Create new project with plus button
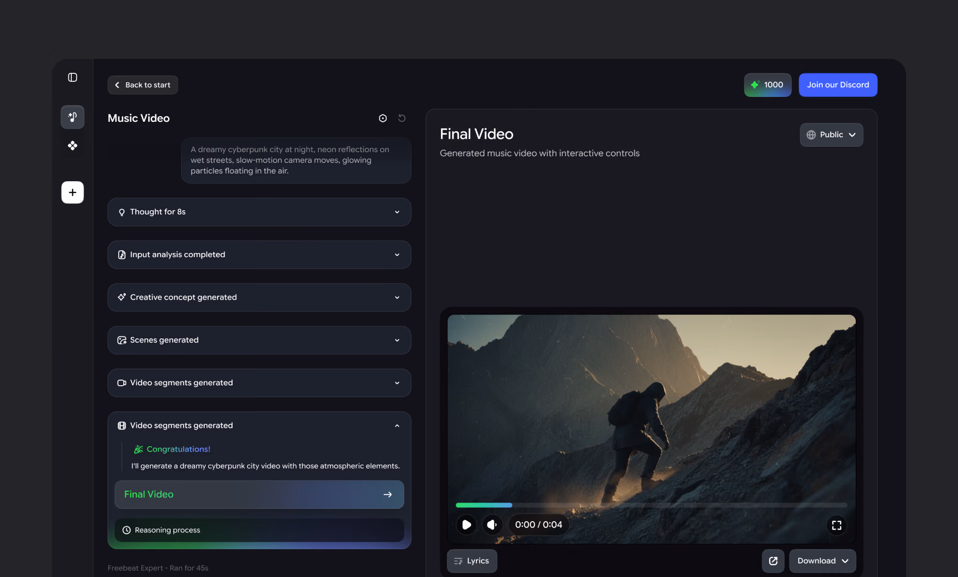The width and height of the screenshot is (958, 577). tap(72, 192)
